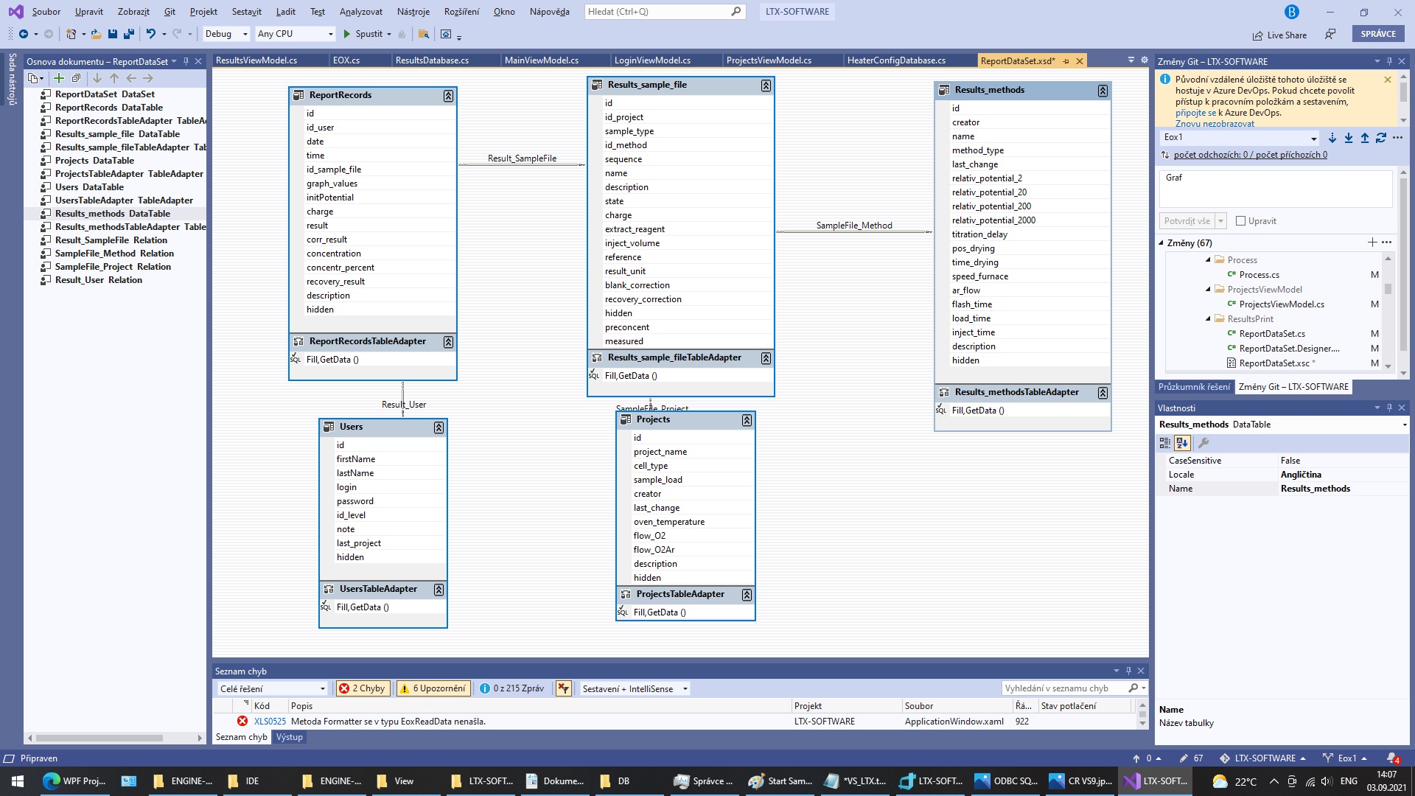Click the outgoing/incoming commits count link
1415x796 pixels.
click(x=1250, y=155)
